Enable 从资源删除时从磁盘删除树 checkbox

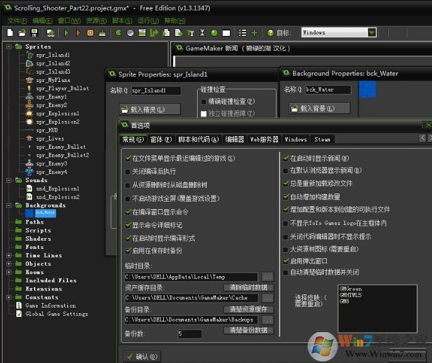pos(128,185)
